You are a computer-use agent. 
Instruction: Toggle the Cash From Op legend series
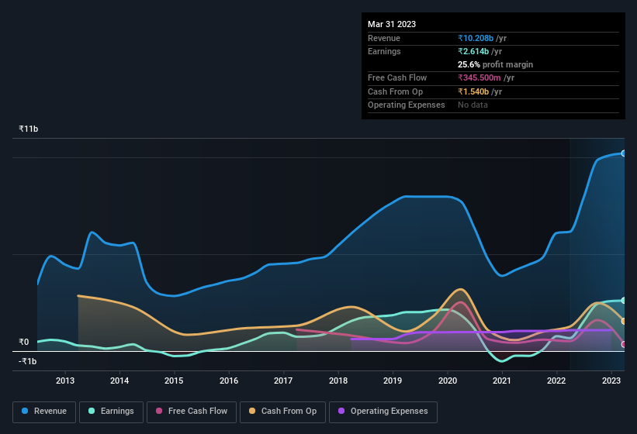click(282, 412)
